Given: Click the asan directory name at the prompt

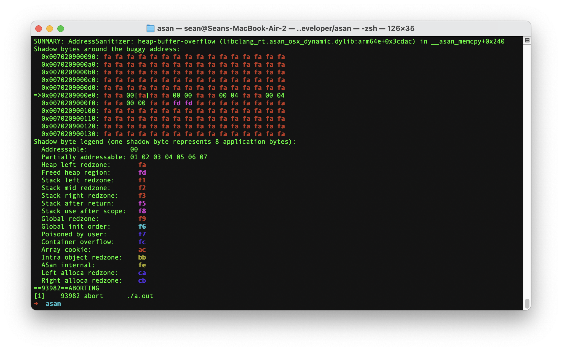Looking at the screenshot, I should [x=53, y=304].
